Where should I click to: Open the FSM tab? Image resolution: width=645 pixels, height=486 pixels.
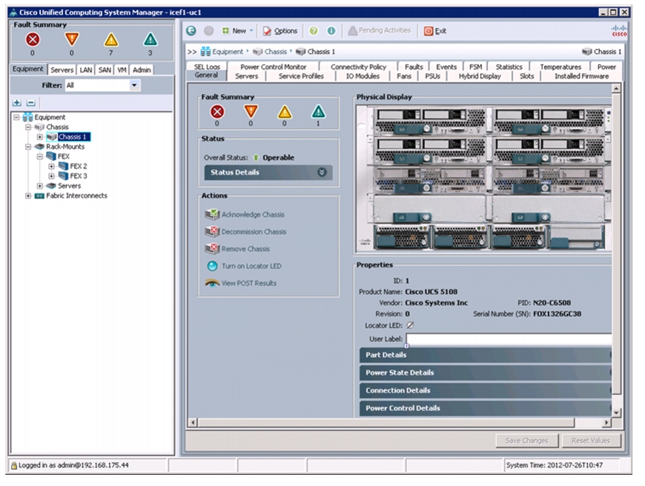[x=475, y=67]
